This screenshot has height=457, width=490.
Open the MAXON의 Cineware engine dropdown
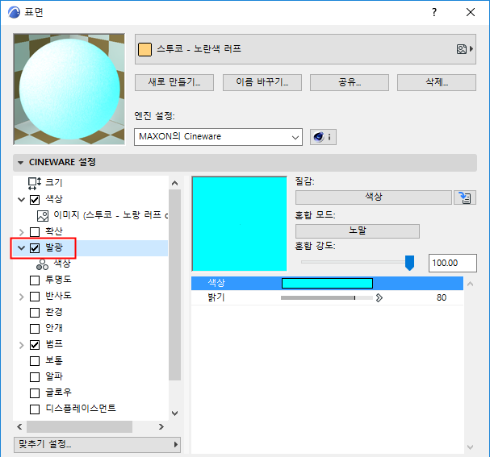tap(218, 137)
